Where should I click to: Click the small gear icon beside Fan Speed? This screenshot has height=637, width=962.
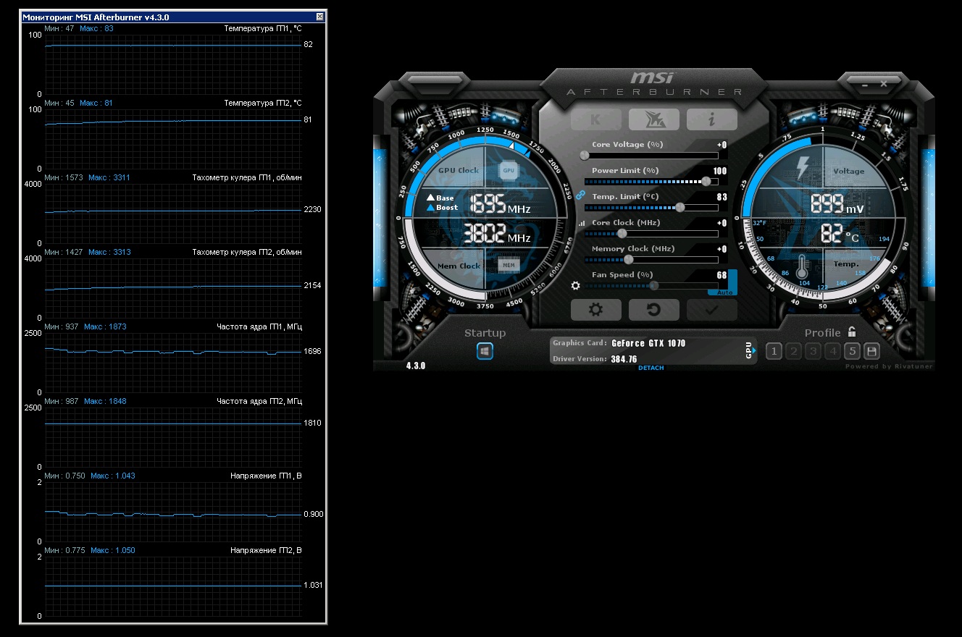click(576, 285)
